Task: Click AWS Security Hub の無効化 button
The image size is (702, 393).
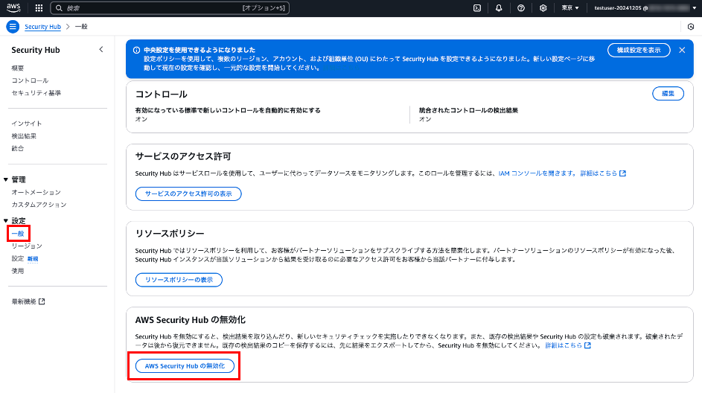Action: click(185, 365)
